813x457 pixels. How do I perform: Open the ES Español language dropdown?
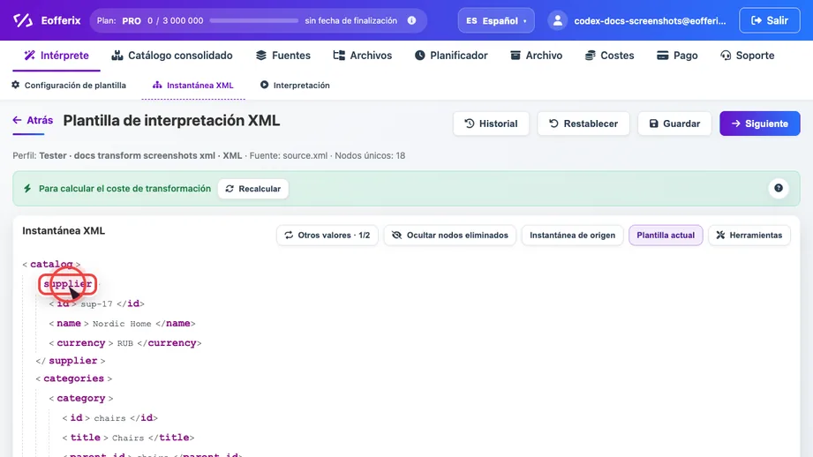pyautogui.click(x=496, y=20)
